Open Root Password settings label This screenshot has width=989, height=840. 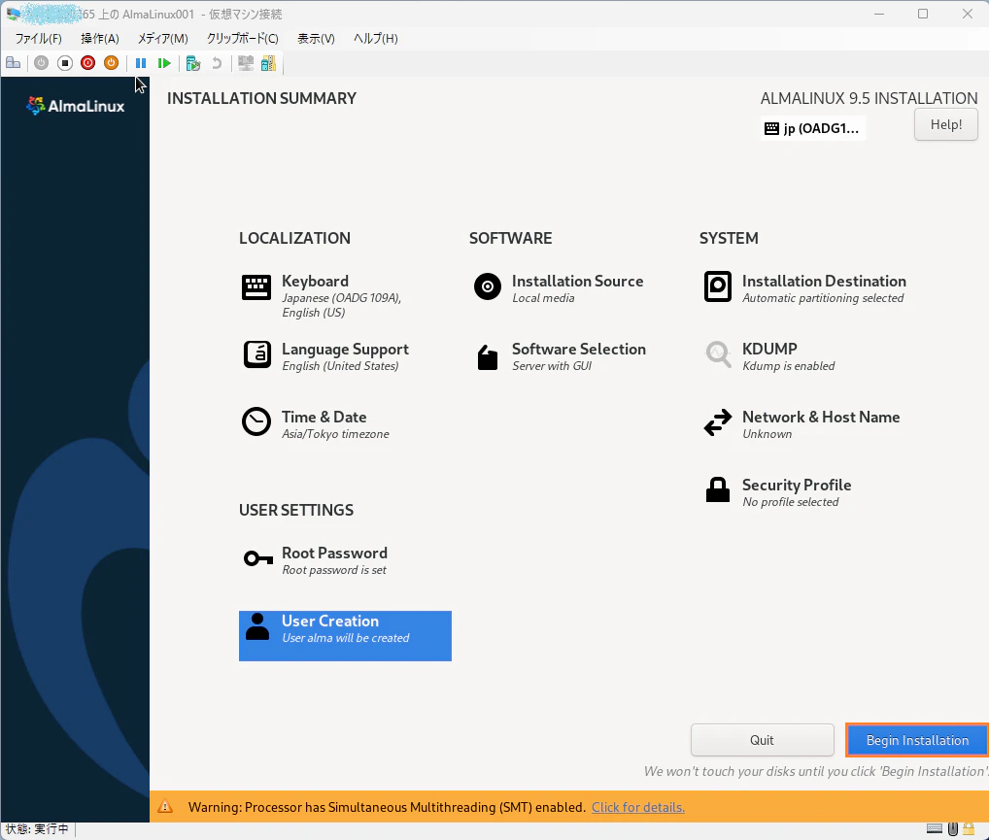coord(334,554)
